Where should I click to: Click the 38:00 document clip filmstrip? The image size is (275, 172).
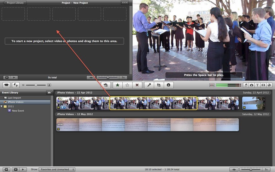(148, 125)
